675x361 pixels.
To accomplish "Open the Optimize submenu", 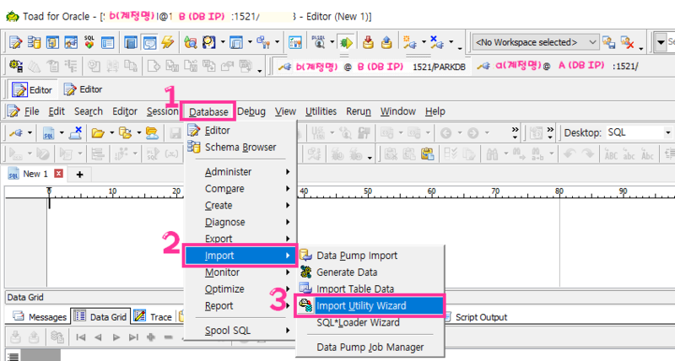I will pyautogui.click(x=241, y=289).
